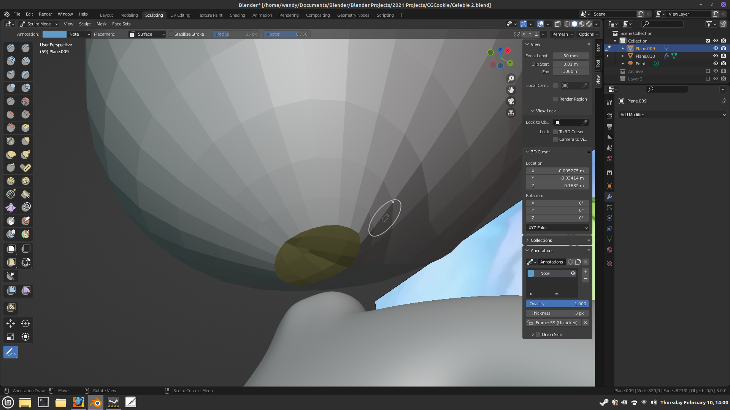Screen dimensions: 730x410
Task: Open the XYZ Euler rotation mode dropdown
Action: pyautogui.click(x=557, y=228)
